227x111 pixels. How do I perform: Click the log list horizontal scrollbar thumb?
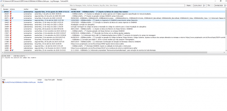(105, 52)
